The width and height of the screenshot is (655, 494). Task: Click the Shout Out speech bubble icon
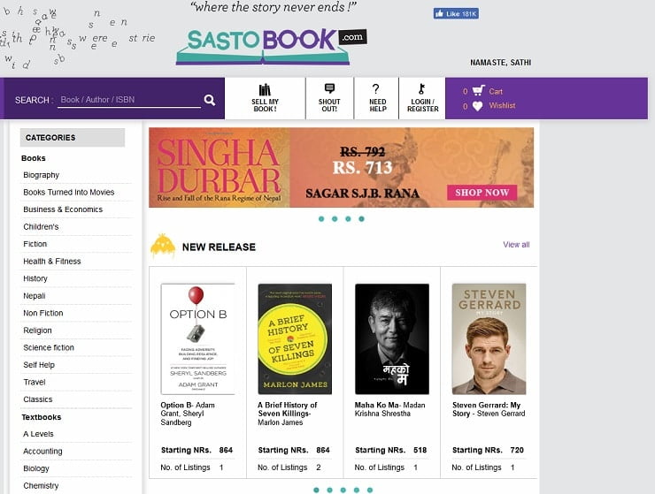pos(329,88)
